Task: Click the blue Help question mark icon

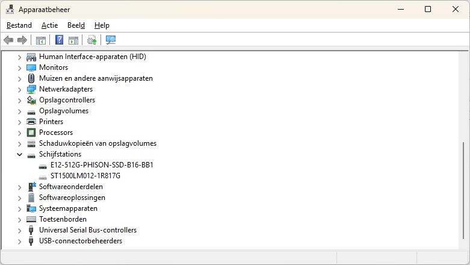Action: pos(60,40)
